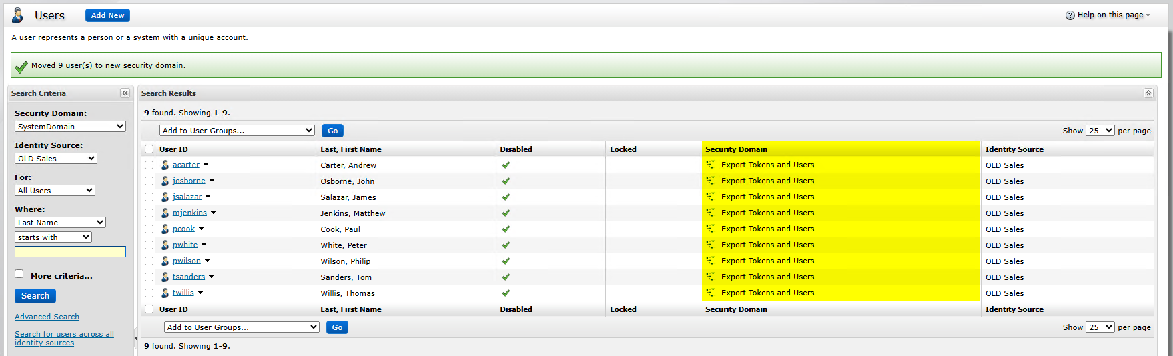Screen dimensions: 1173x356
Task: Click the user icon next to acarter
Action: point(165,165)
